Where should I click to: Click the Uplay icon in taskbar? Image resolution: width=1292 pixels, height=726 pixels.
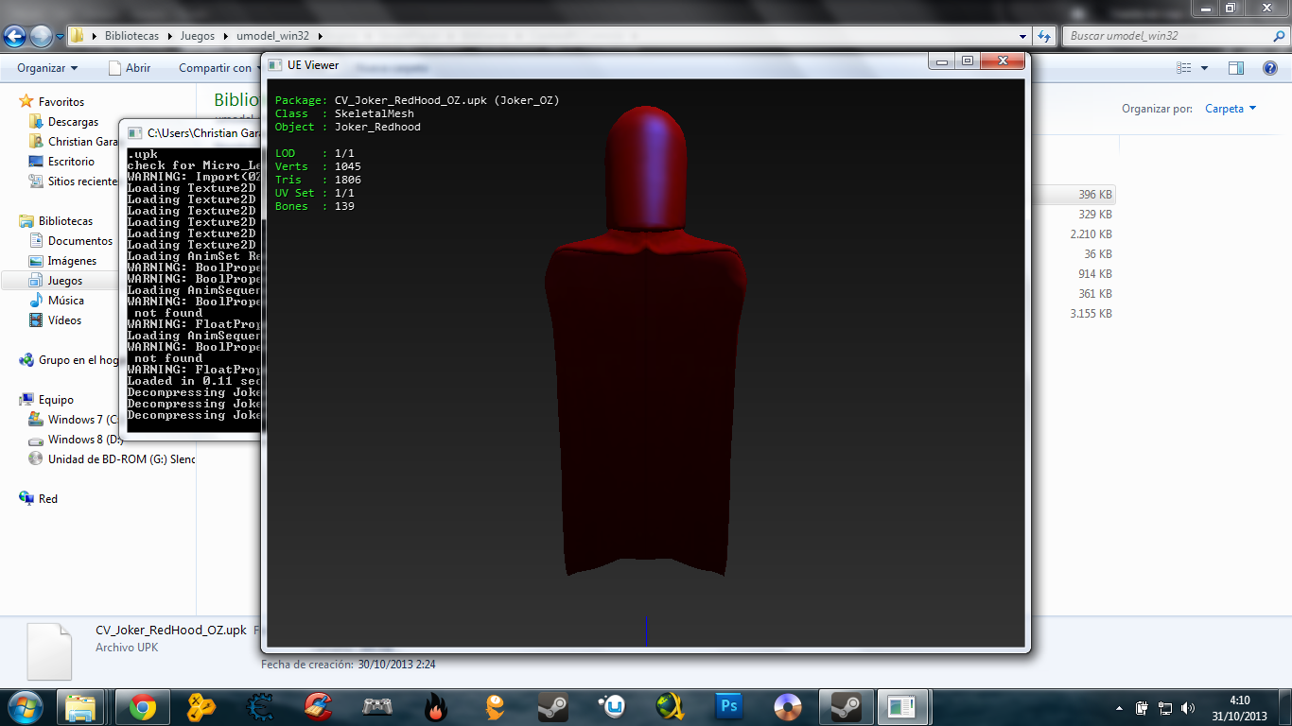(x=612, y=706)
